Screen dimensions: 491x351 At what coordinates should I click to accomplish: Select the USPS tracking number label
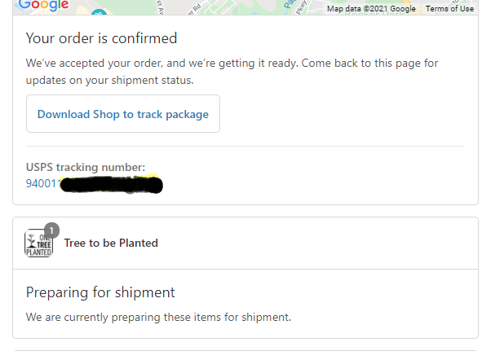pyautogui.click(x=86, y=168)
